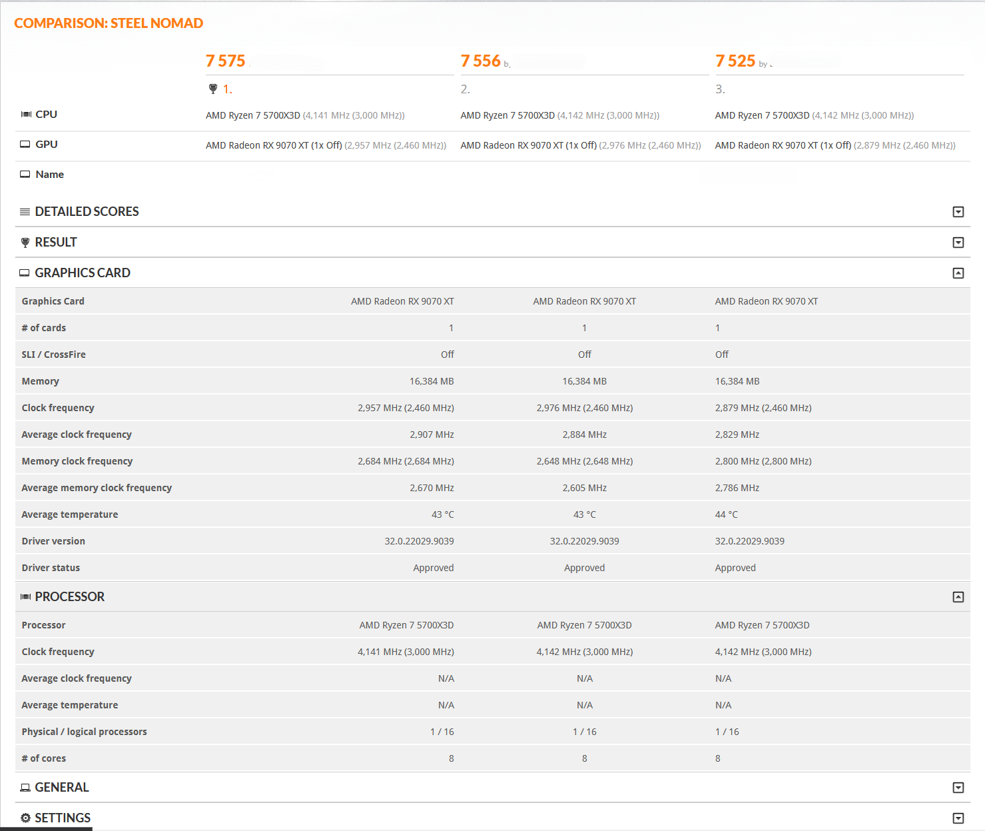Click the PROCESSOR section heading
Screen dimensions: 985x831
pyautogui.click(x=70, y=597)
